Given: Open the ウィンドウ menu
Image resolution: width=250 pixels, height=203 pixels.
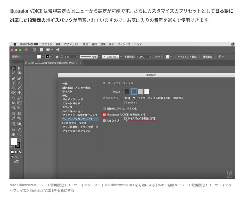Looking at the screenshot, I should click(124, 44).
